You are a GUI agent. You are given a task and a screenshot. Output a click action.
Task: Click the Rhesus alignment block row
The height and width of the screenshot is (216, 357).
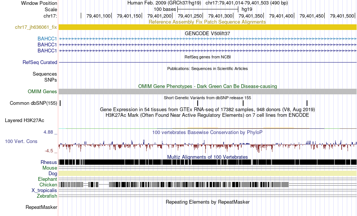click(x=207, y=162)
